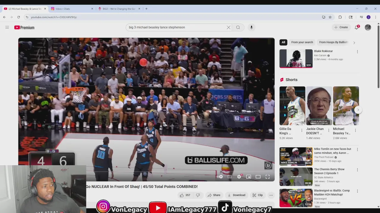Open Chrome three-dot menu
Image resolution: width=380 pixels, height=213 pixels.
click(376, 17)
